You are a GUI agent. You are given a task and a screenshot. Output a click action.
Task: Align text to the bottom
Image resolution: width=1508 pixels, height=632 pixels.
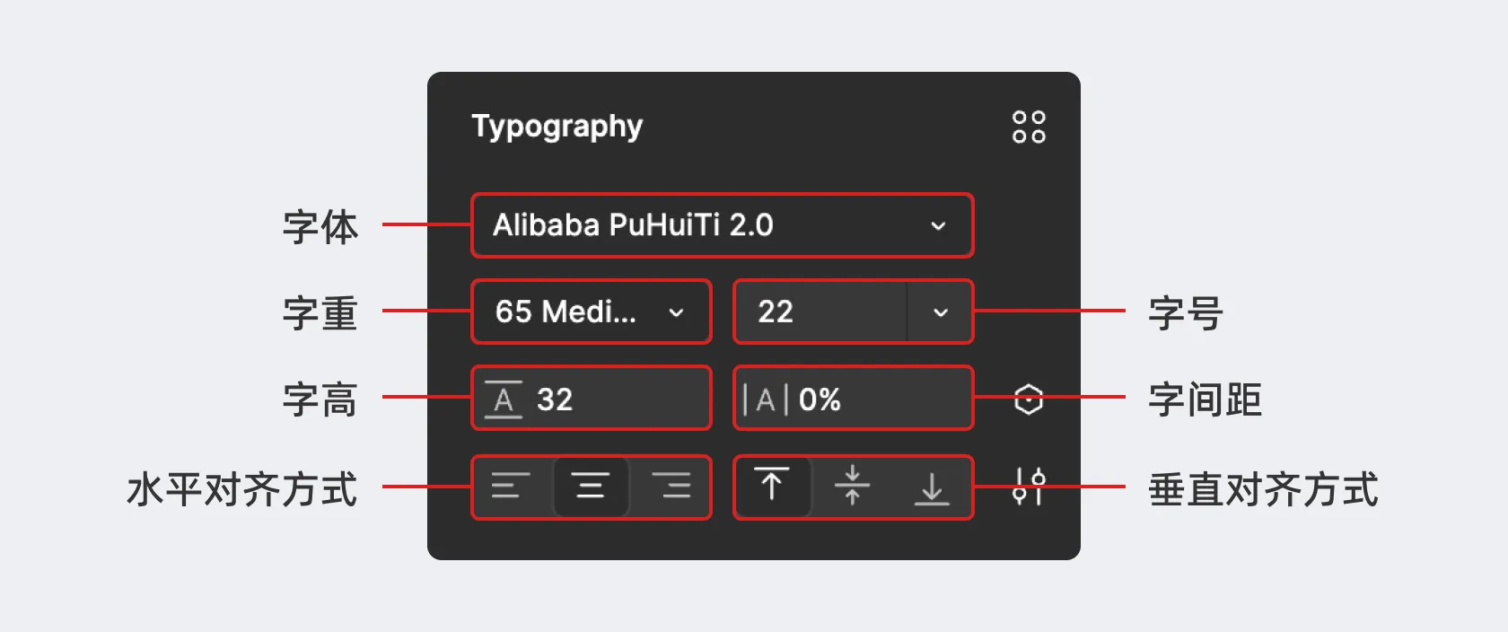tap(932, 487)
